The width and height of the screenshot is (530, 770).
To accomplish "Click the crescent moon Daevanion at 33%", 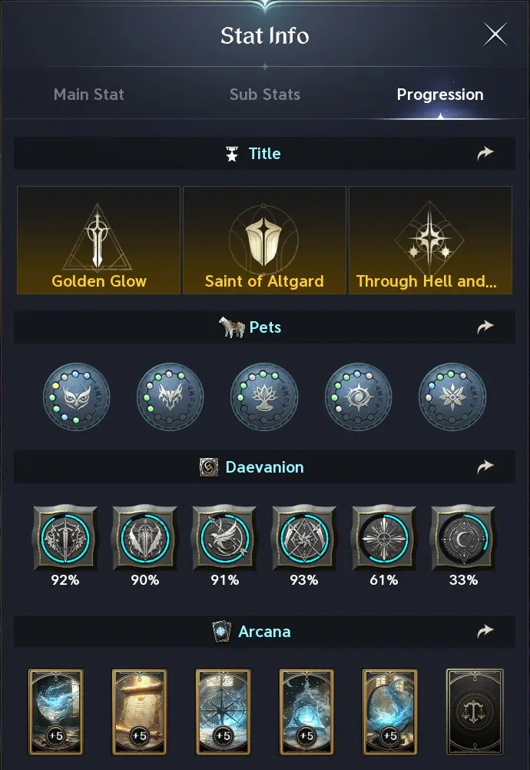I will tap(463, 539).
